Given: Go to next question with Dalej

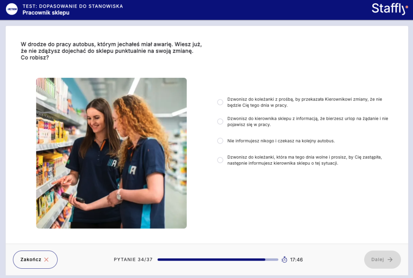Looking at the screenshot, I should (382, 259).
